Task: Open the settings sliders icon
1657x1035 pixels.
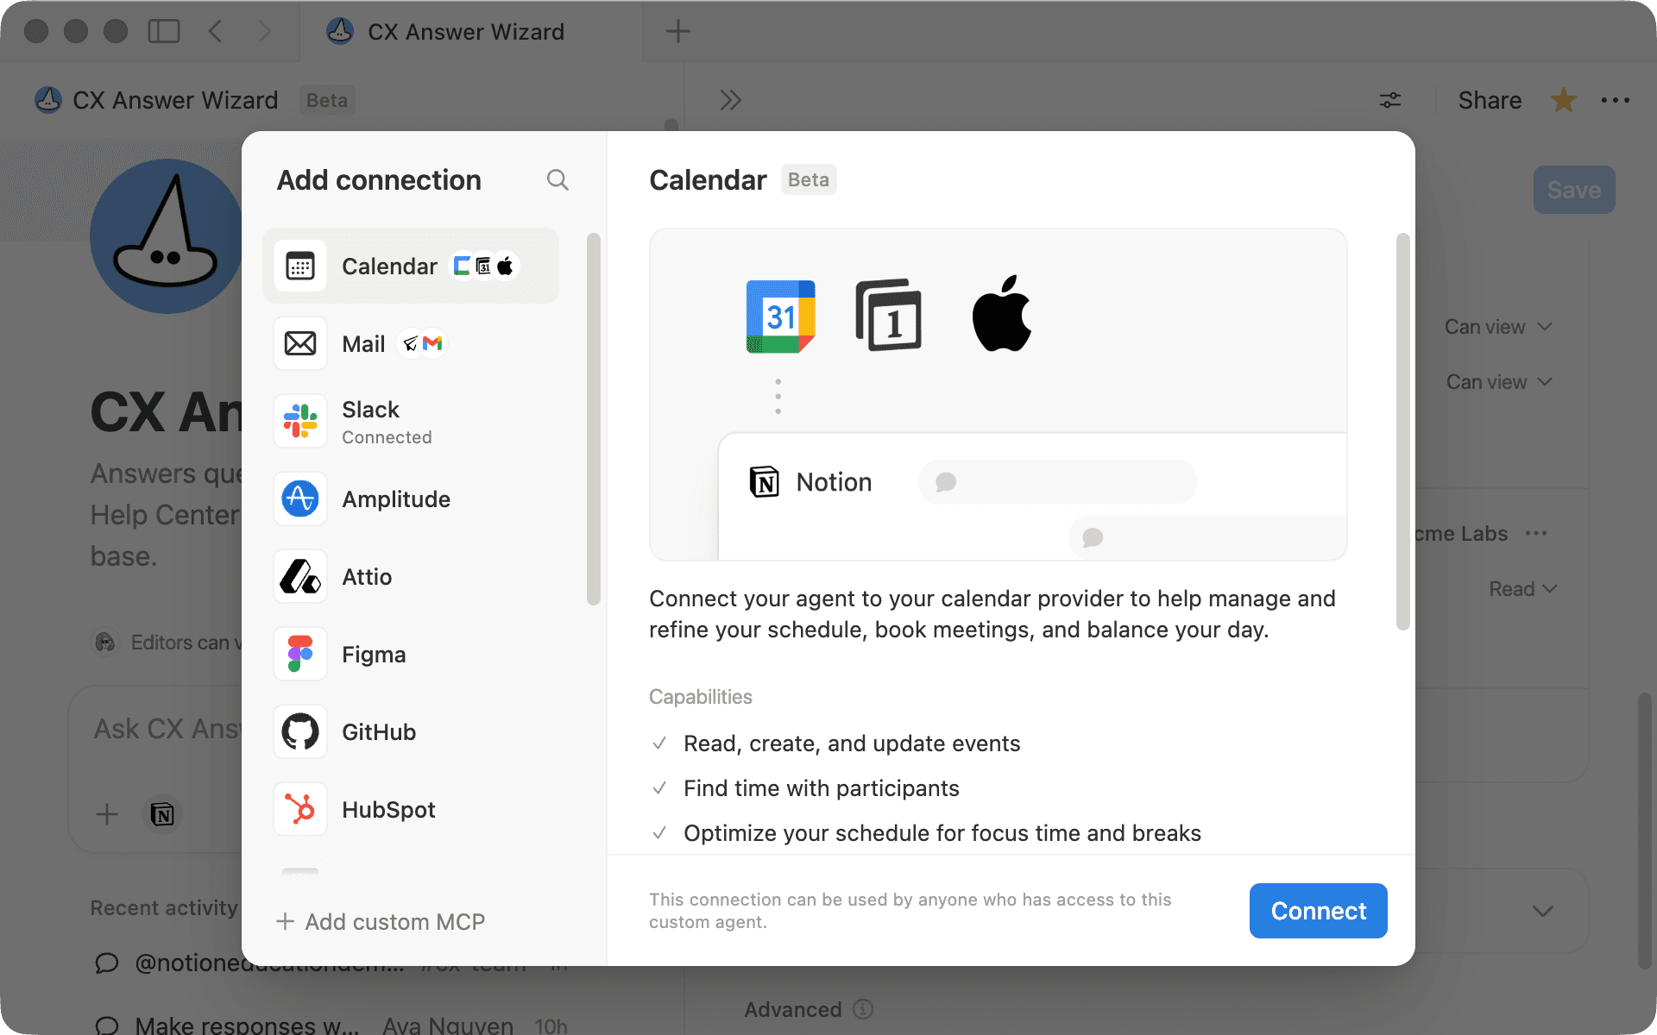Action: coord(1389,100)
